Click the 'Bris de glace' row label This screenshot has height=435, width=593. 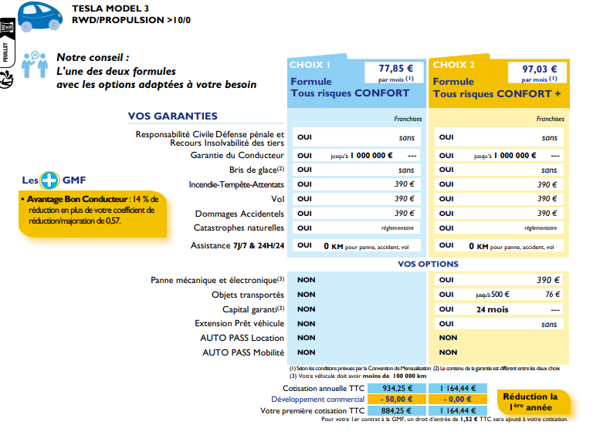(257, 170)
